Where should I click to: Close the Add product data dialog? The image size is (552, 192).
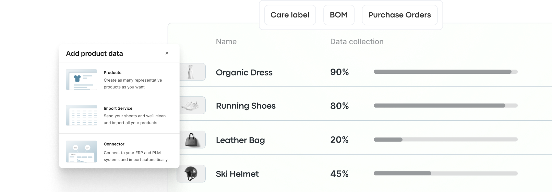pyautogui.click(x=167, y=53)
